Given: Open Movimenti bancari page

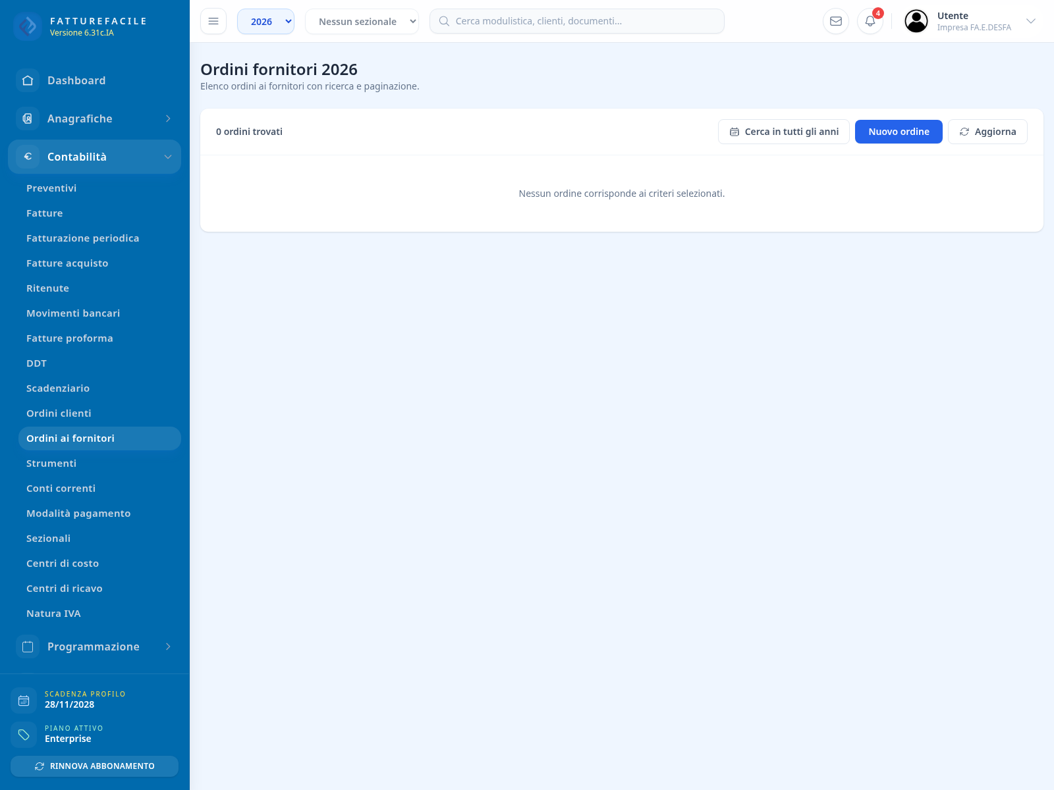Looking at the screenshot, I should pyautogui.click(x=99, y=313).
